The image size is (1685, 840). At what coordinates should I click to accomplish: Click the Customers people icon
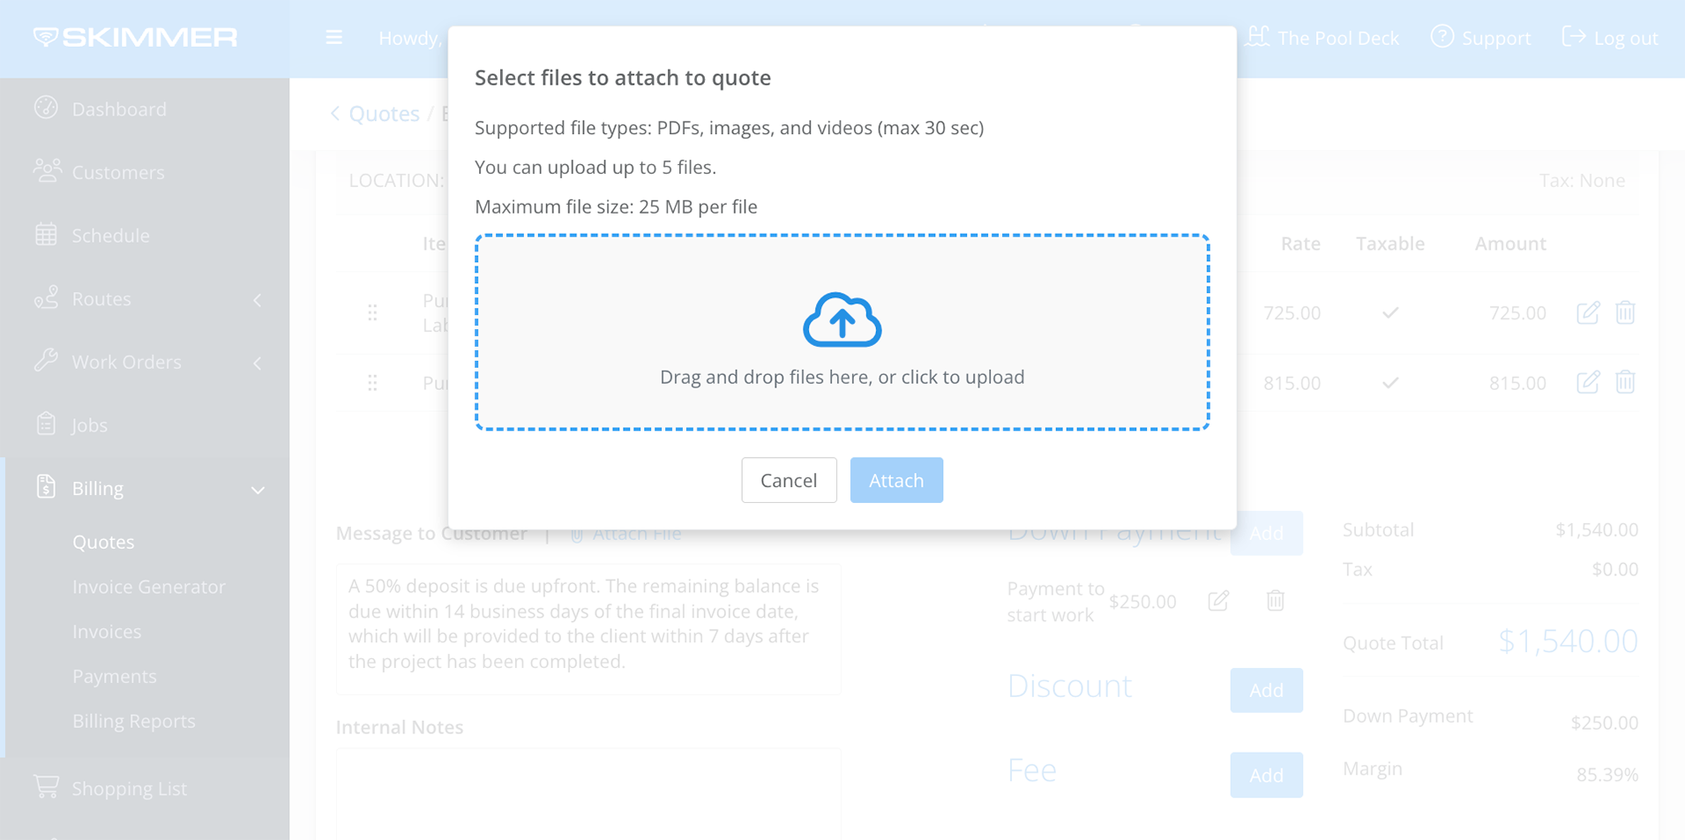(x=47, y=170)
